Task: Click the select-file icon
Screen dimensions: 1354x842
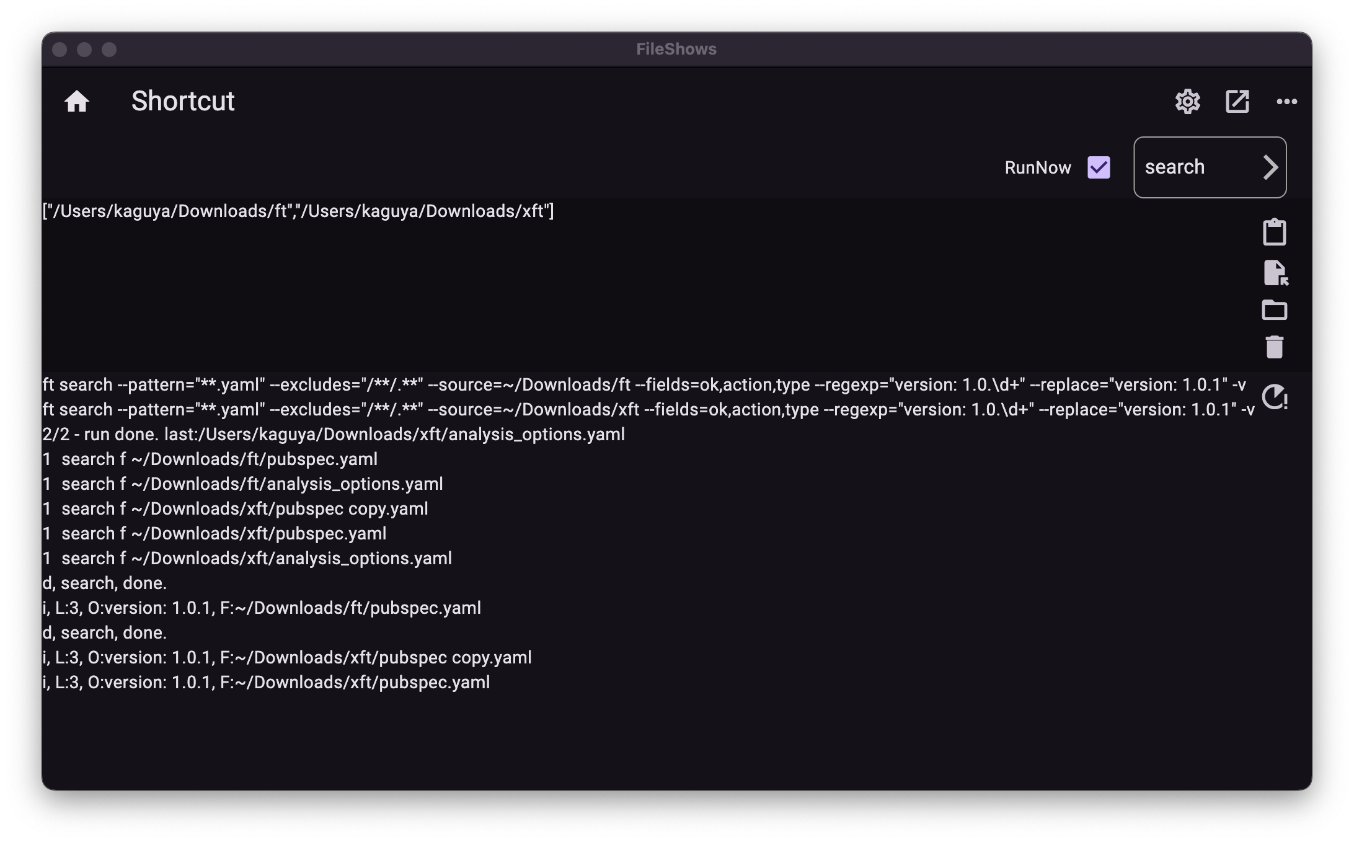Action: pyautogui.click(x=1275, y=273)
